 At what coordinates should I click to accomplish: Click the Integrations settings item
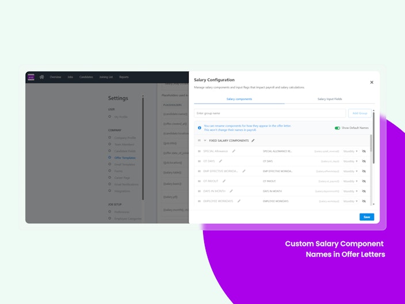point(122,191)
